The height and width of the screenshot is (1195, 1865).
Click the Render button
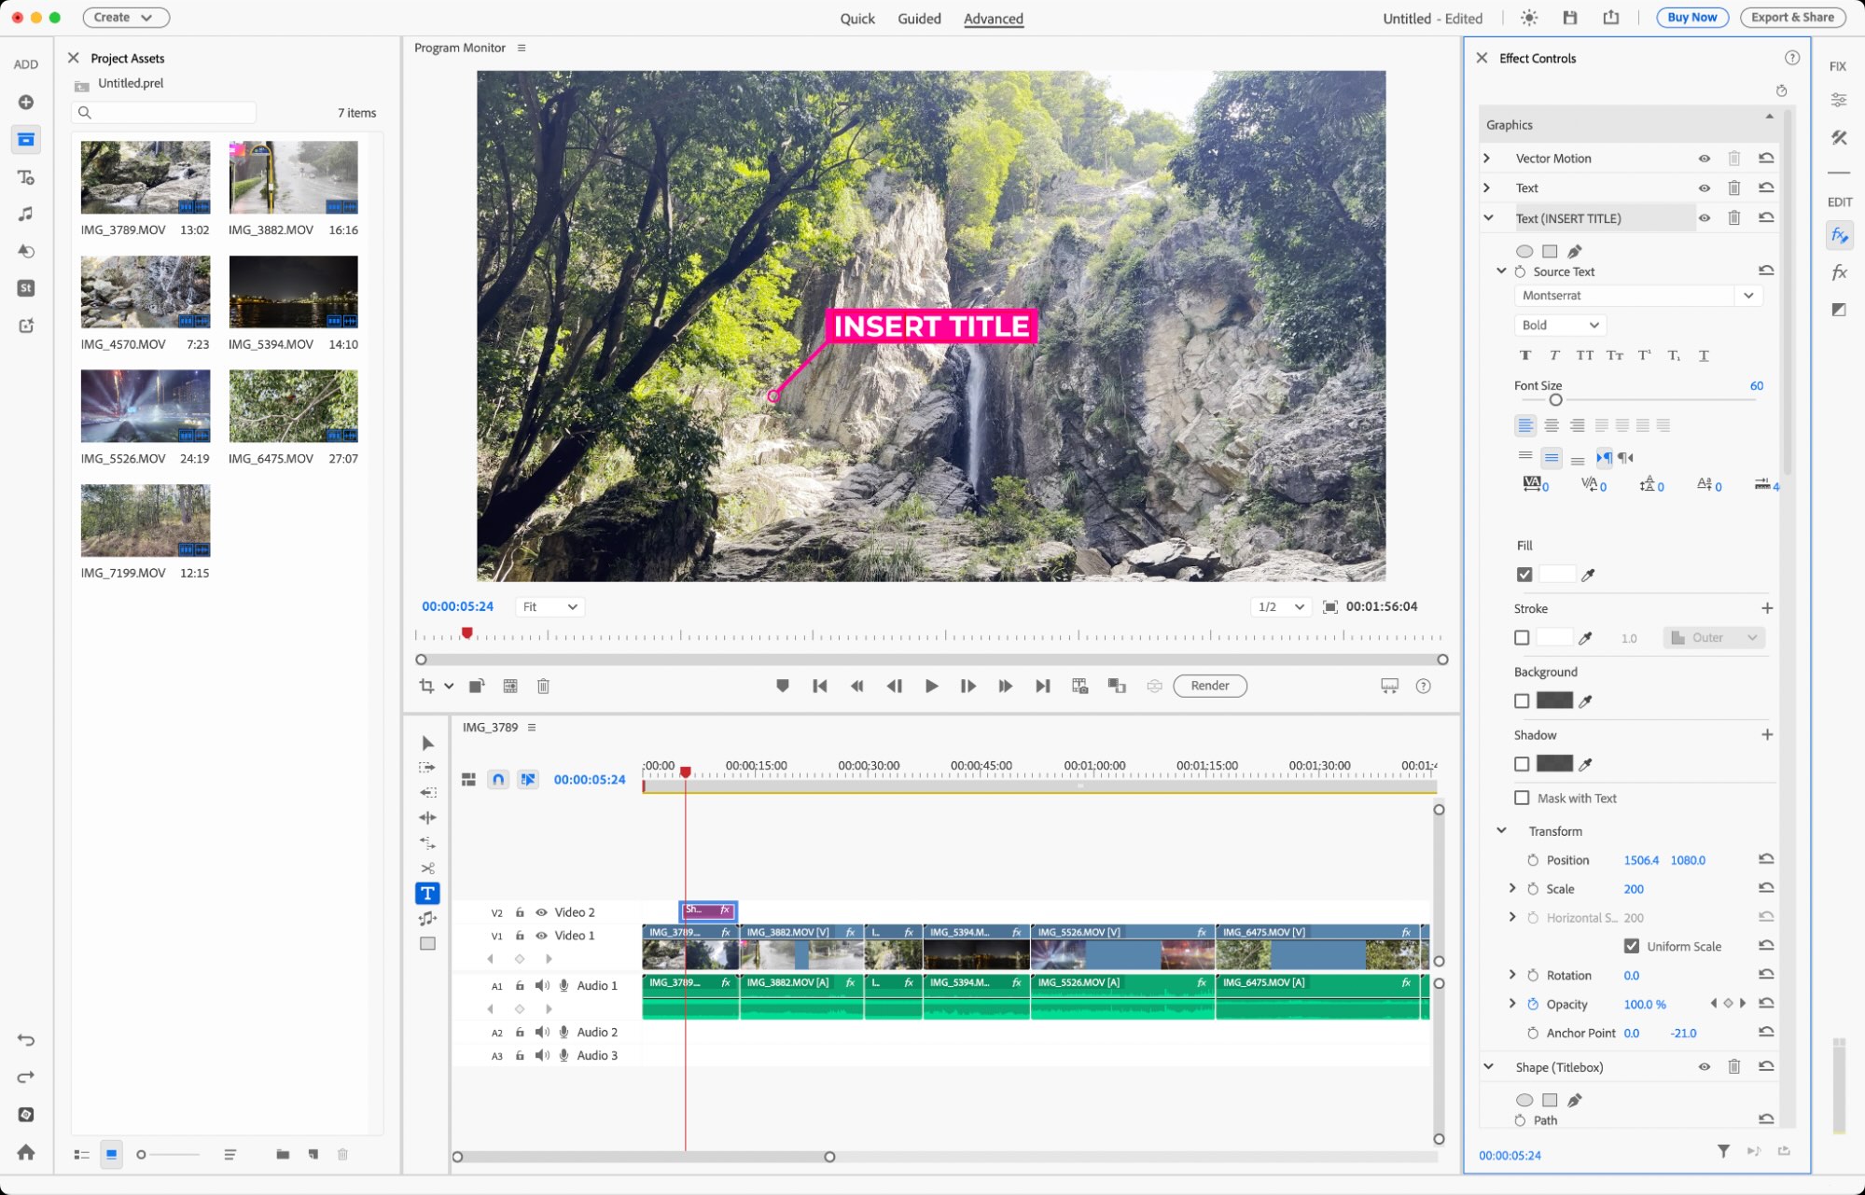1210,686
